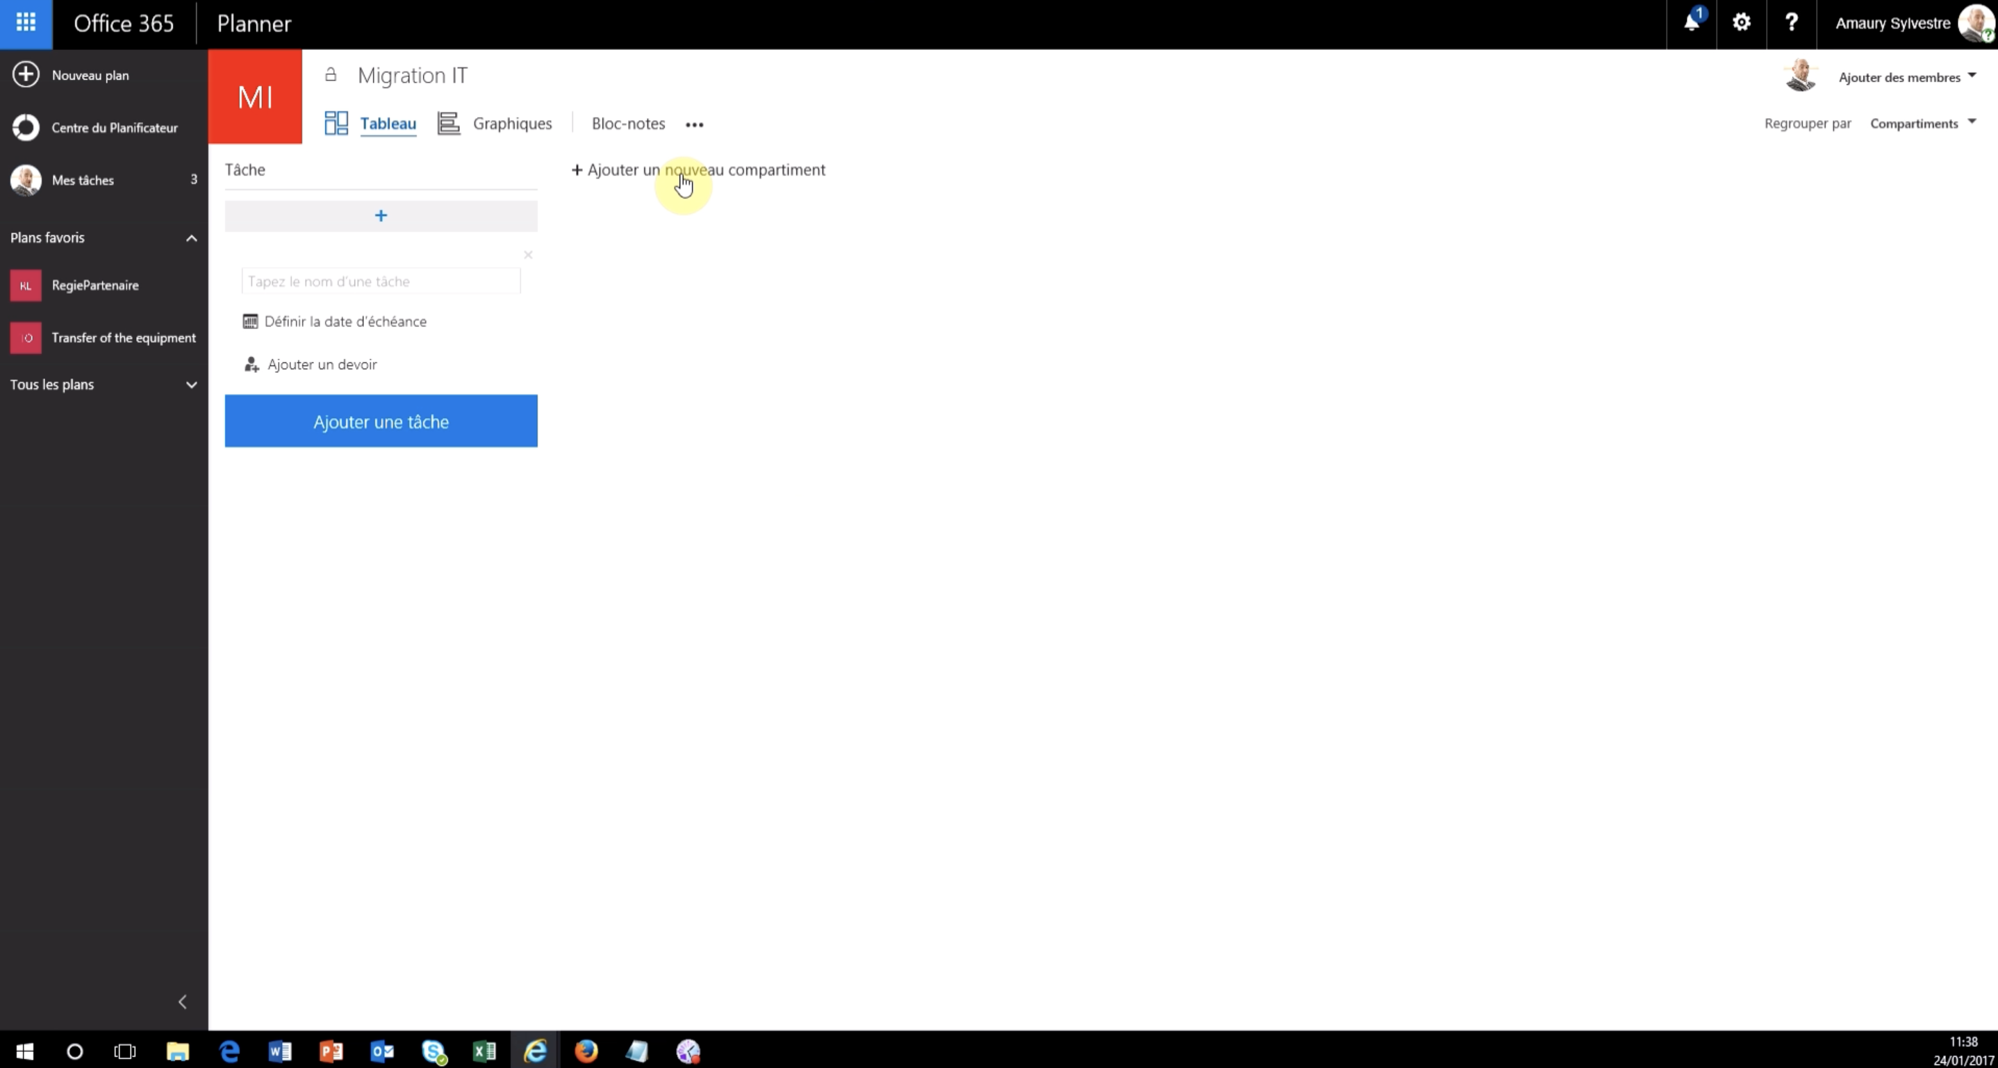Image resolution: width=1998 pixels, height=1068 pixels.
Task: Open the settings gear icon
Action: 1743,24
